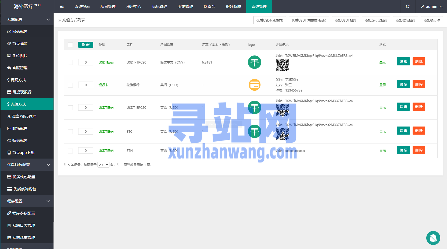Open 优盾系统钱包 sidebar item
The width and height of the screenshot is (447, 249).
[x=27, y=189]
